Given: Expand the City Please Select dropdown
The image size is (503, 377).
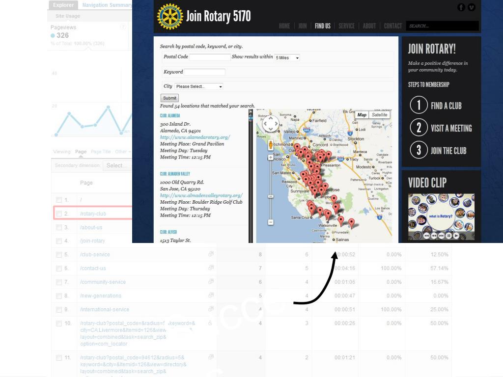Looking at the screenshot, I should [199, 86].
